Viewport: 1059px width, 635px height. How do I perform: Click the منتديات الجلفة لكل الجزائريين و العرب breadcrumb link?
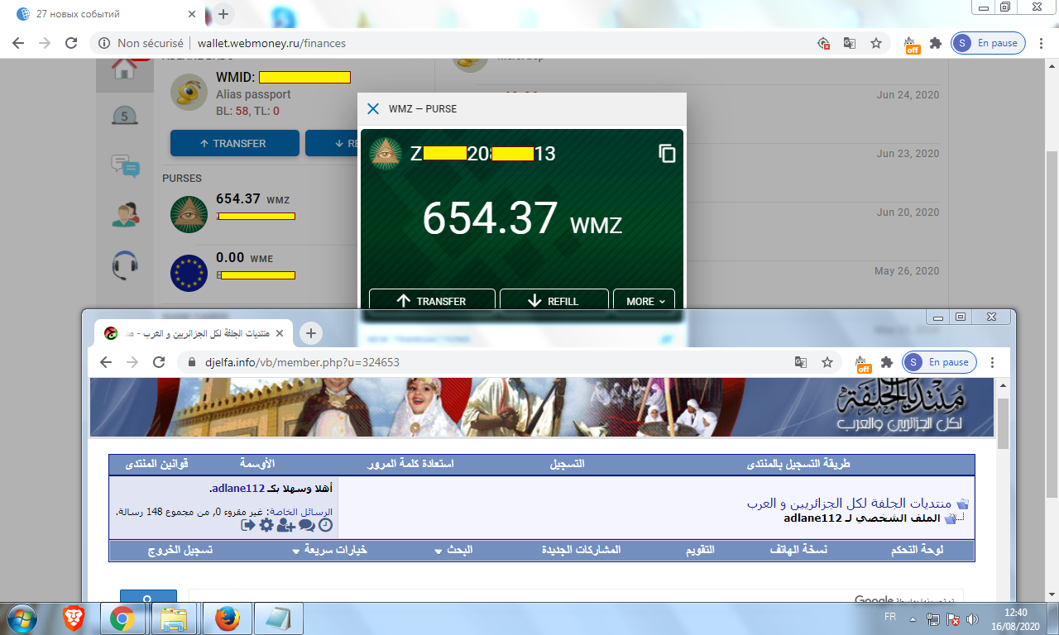pyautogui.click(x=849, y=503)
